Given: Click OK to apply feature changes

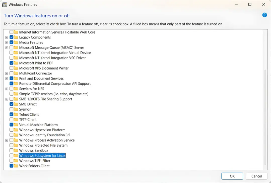Looking at the screenshot, I should coord(232,176).
